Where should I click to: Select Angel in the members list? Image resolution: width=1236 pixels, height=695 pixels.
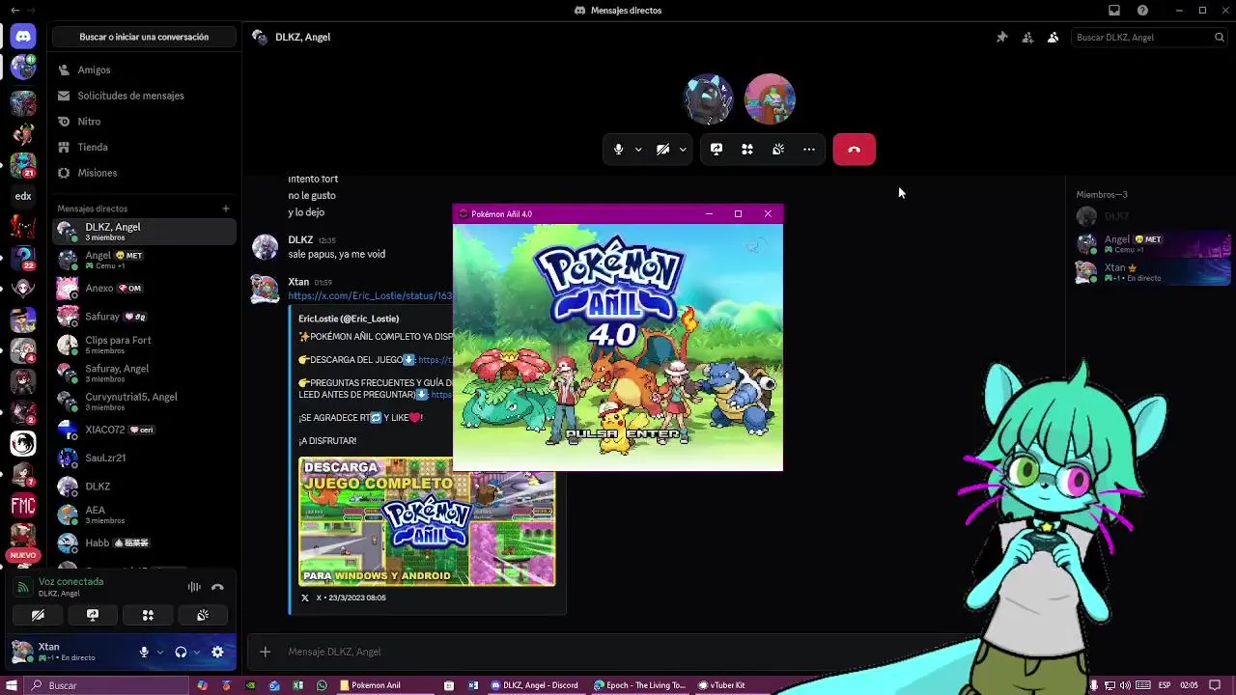coord(1152,244)
